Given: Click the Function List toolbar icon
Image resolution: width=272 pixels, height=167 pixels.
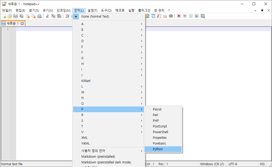Looking at the screenshot, I should pos(159,16).
